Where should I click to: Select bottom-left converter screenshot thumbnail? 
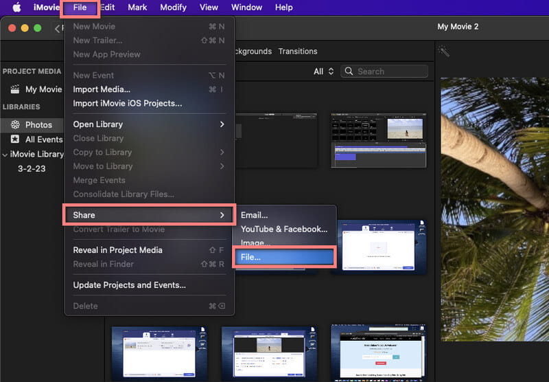pos(159,354)
